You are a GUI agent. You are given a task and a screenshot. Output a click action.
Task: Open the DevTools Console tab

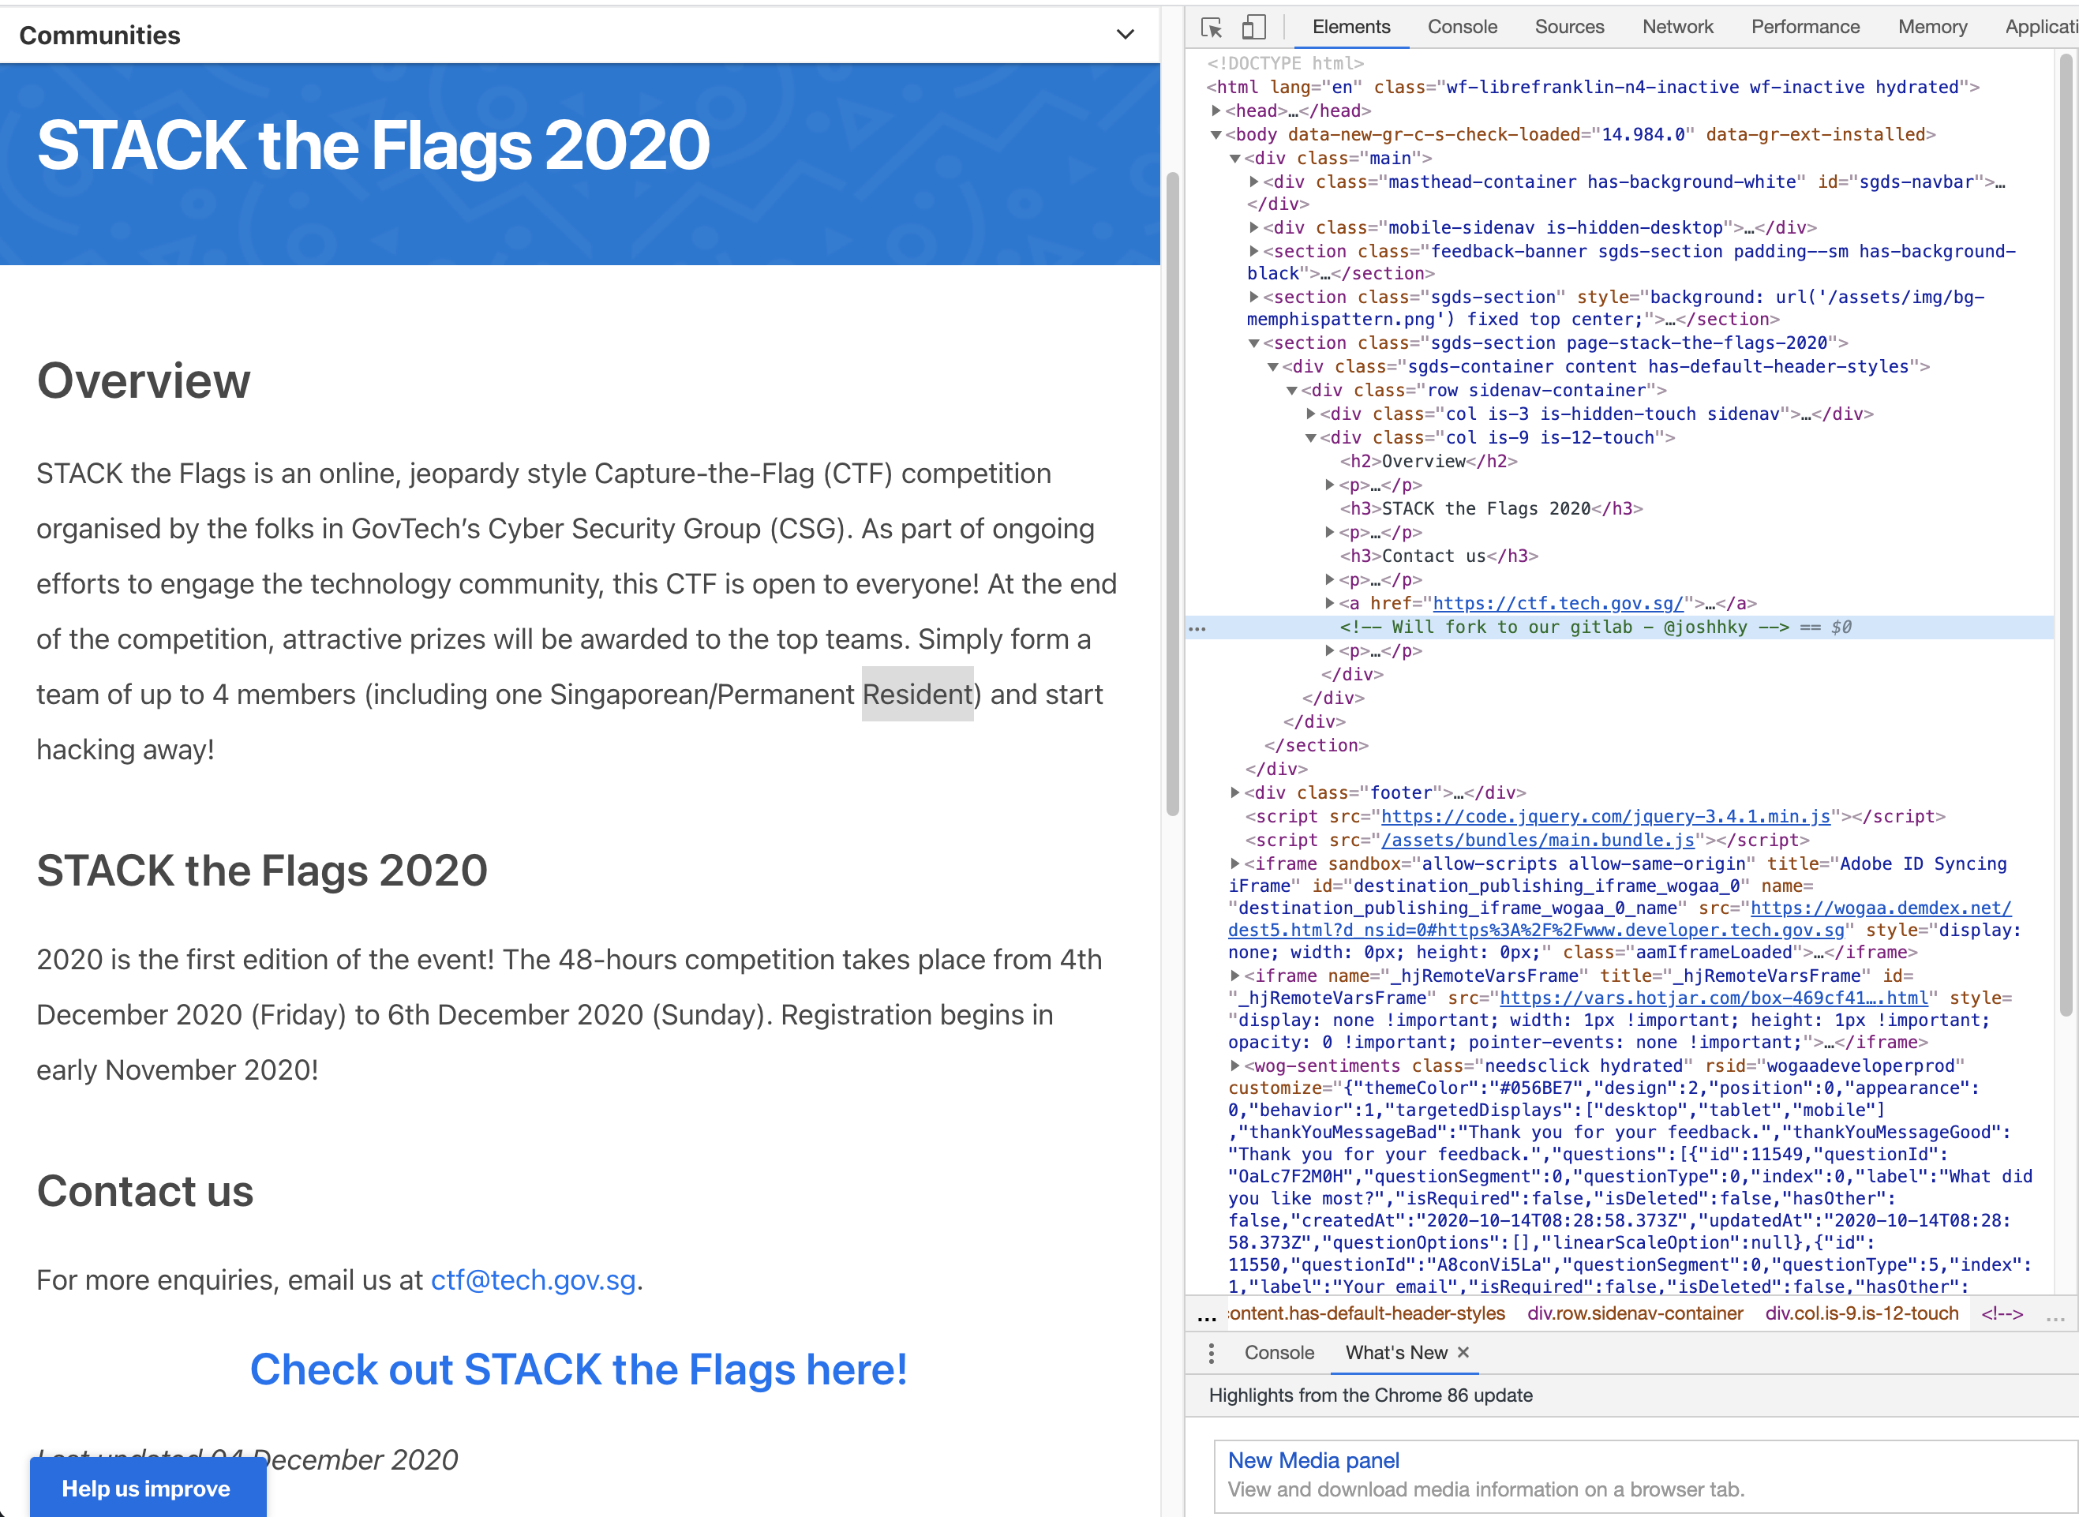pyautogui.click(x=1462, y=27)
